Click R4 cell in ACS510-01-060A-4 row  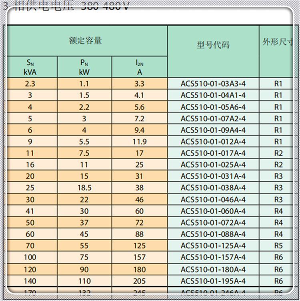(x=276, y=211)
